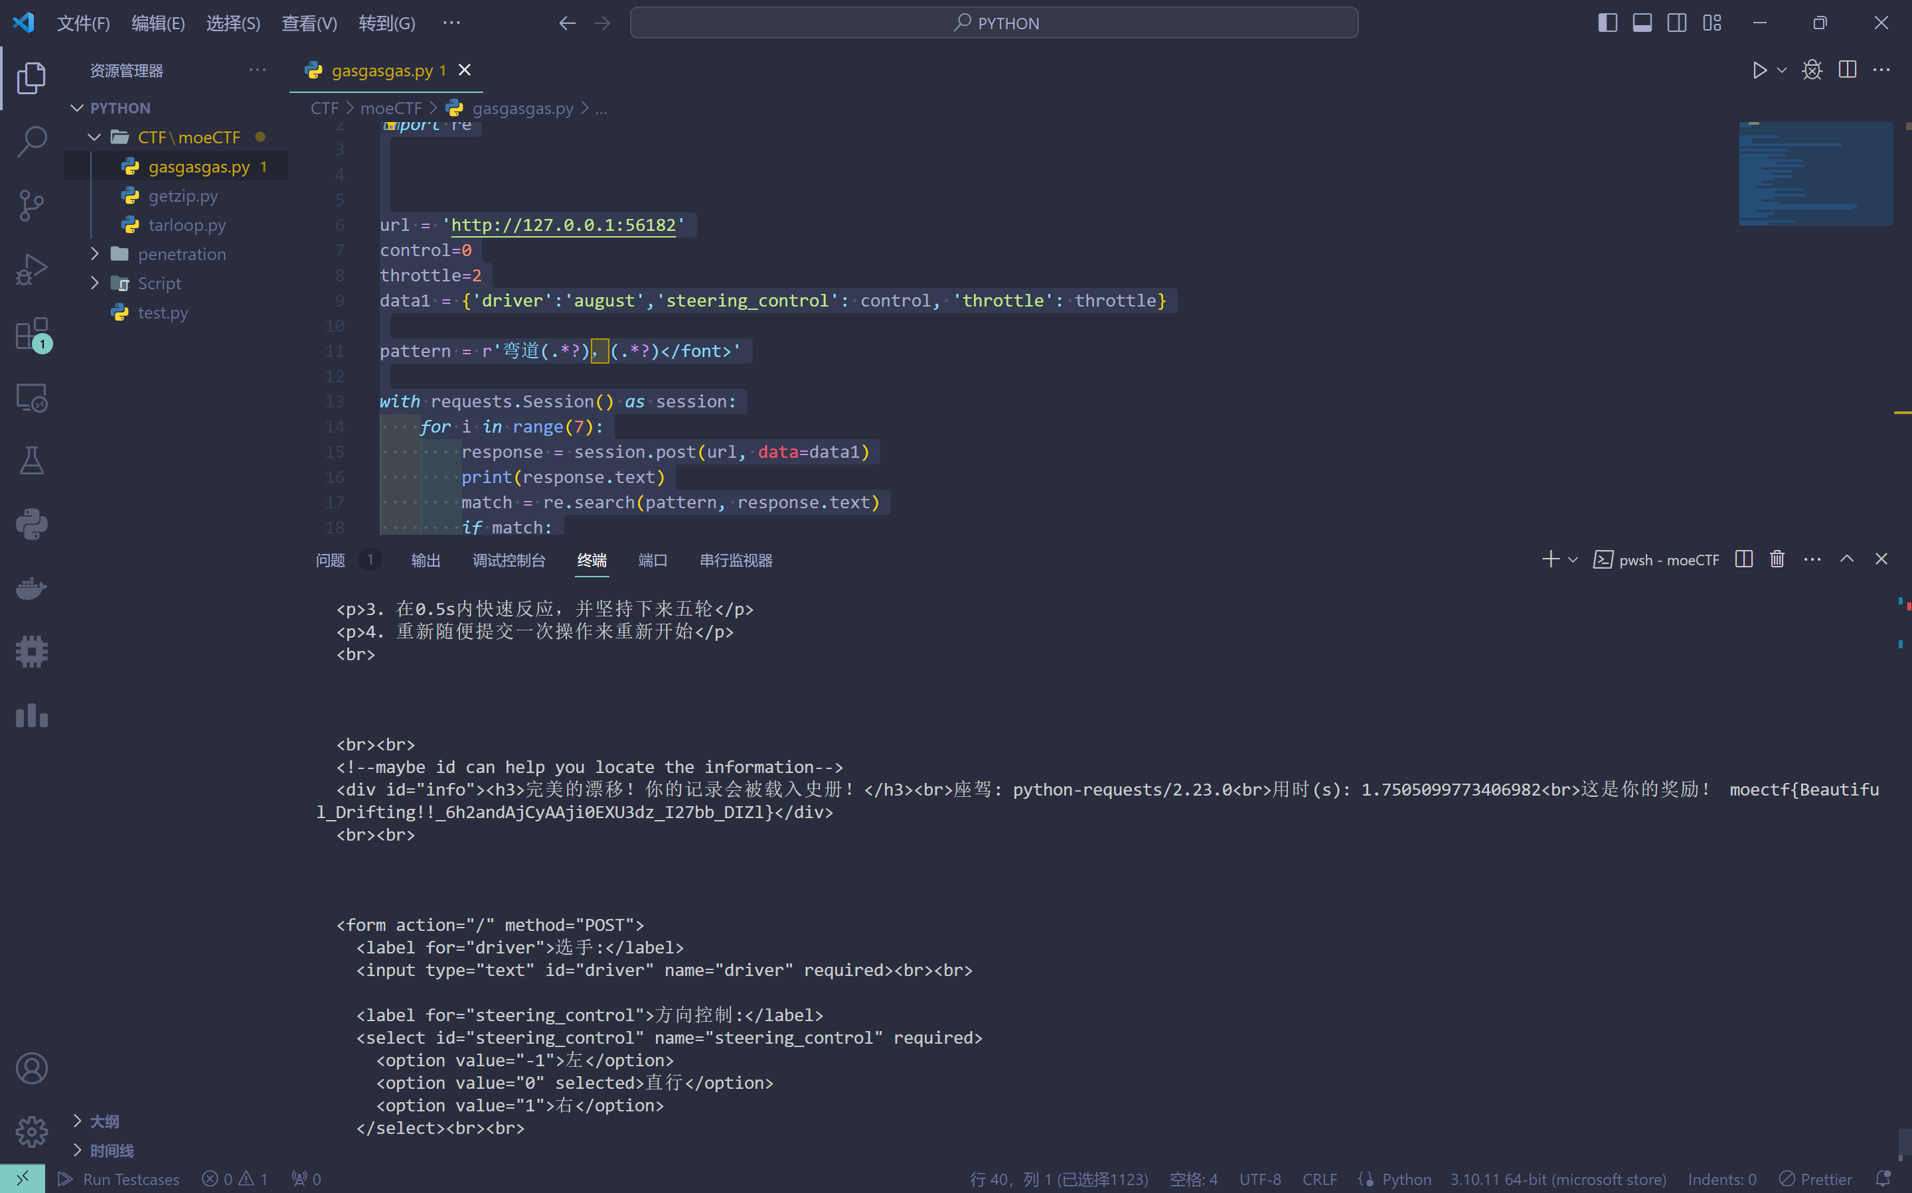Open the Docker view
This screenshot has height=1193, width=1912.
(32, 589)
